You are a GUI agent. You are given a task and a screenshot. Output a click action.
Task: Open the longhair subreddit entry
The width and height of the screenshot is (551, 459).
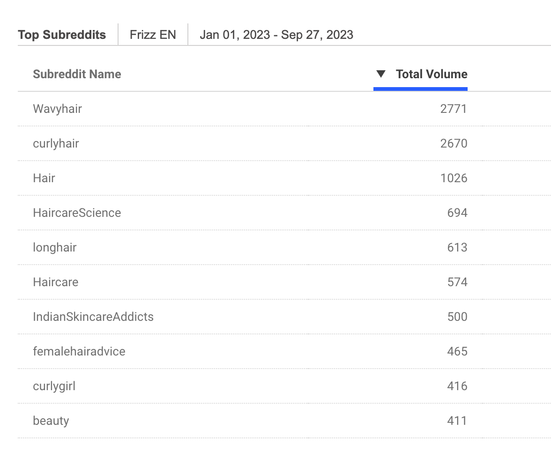(55, 247)
